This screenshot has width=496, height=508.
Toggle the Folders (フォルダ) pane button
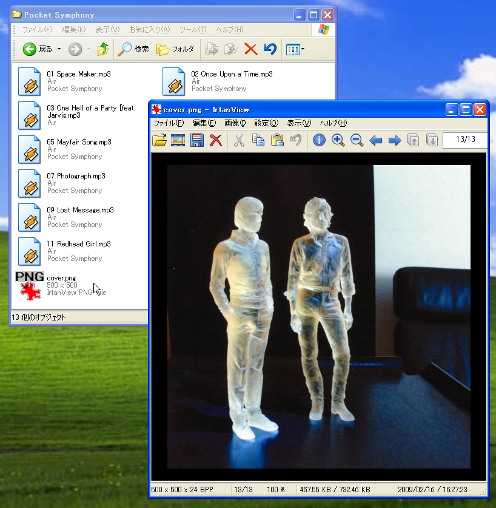pyautogui.click(x=175, y=49)
